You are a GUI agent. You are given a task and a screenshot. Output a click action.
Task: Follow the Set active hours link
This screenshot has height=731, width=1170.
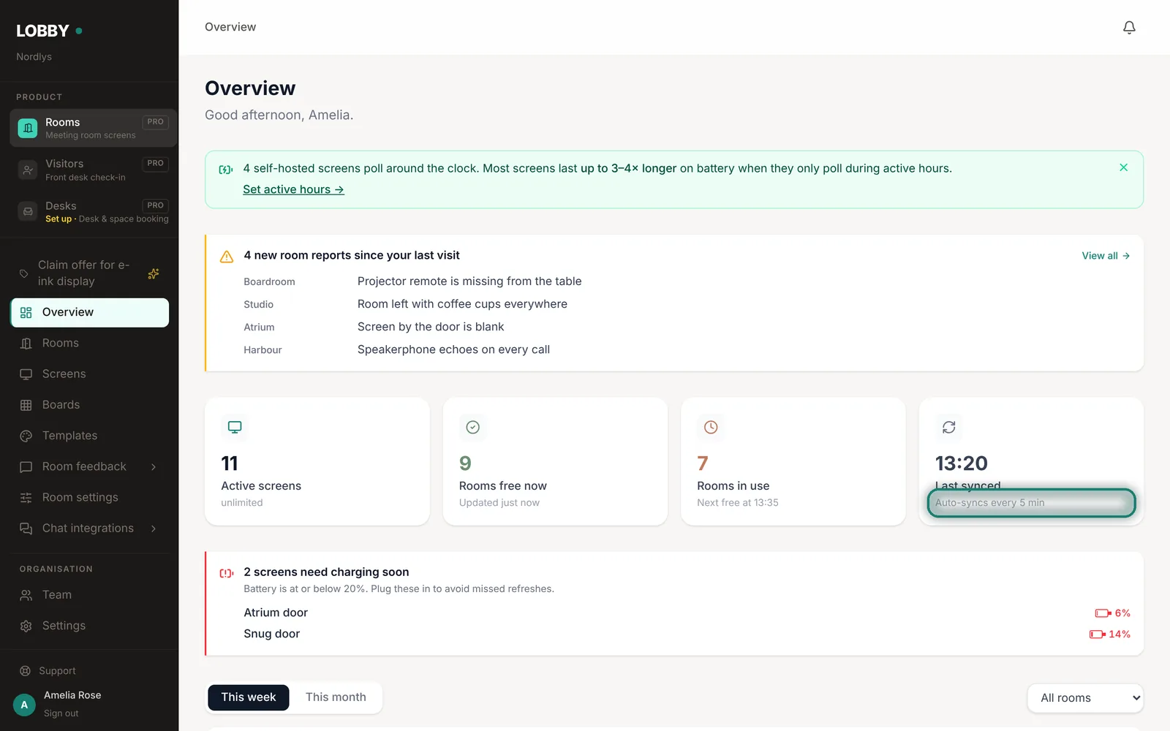(293, 189)
